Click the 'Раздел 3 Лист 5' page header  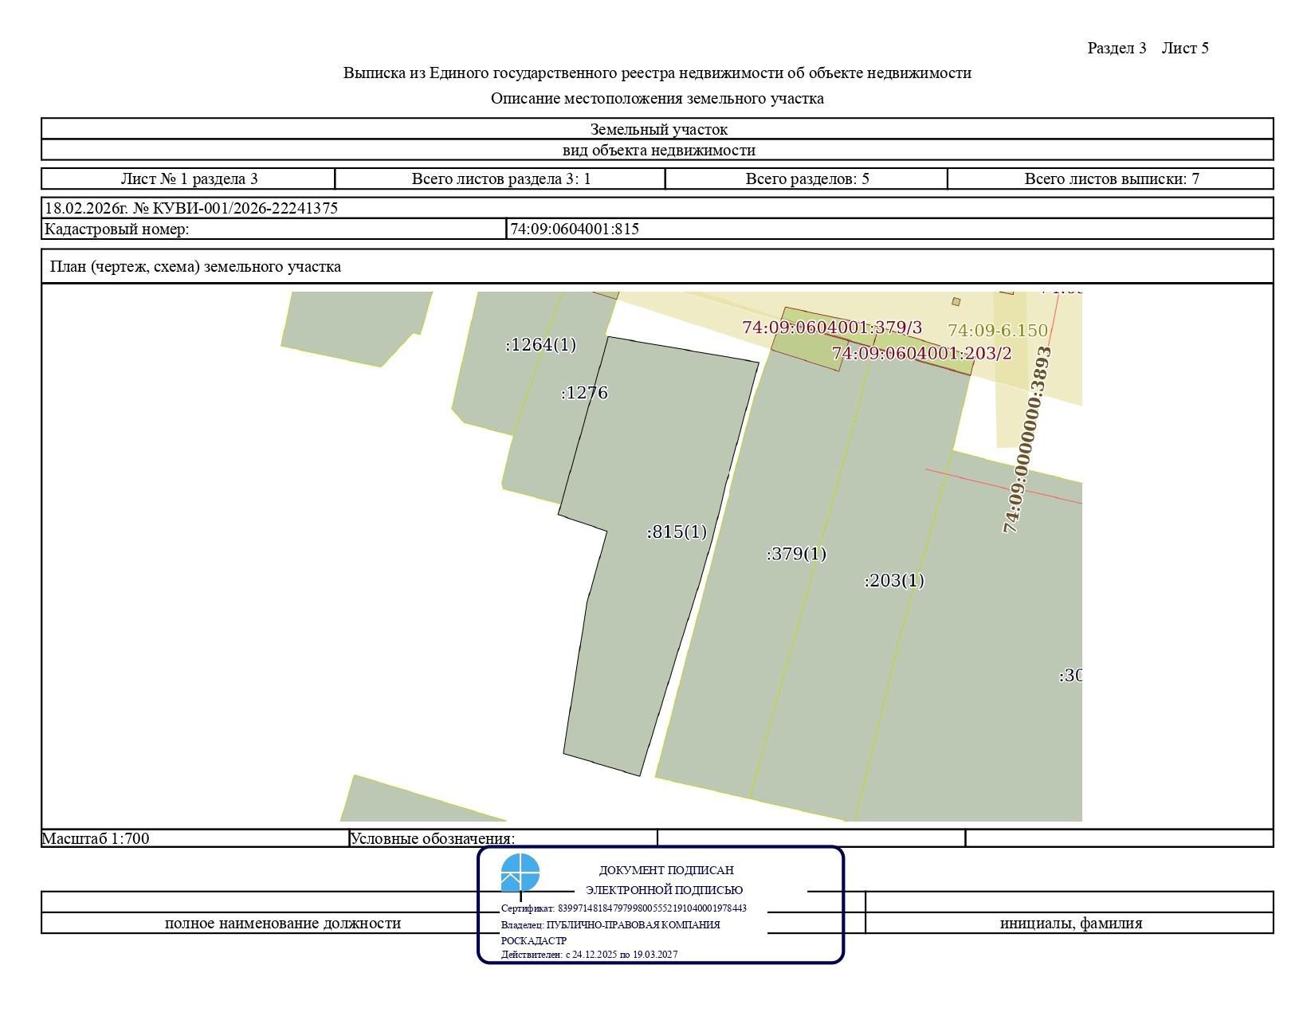tap(1148, 48)
